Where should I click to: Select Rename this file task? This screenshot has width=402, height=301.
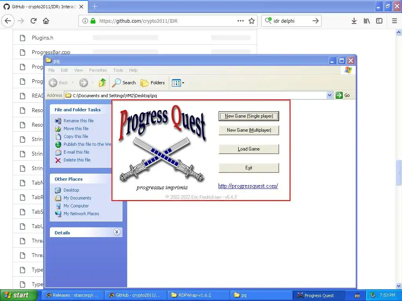[79, 121]
